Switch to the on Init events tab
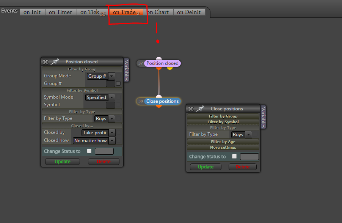 (x=32, y=12)
